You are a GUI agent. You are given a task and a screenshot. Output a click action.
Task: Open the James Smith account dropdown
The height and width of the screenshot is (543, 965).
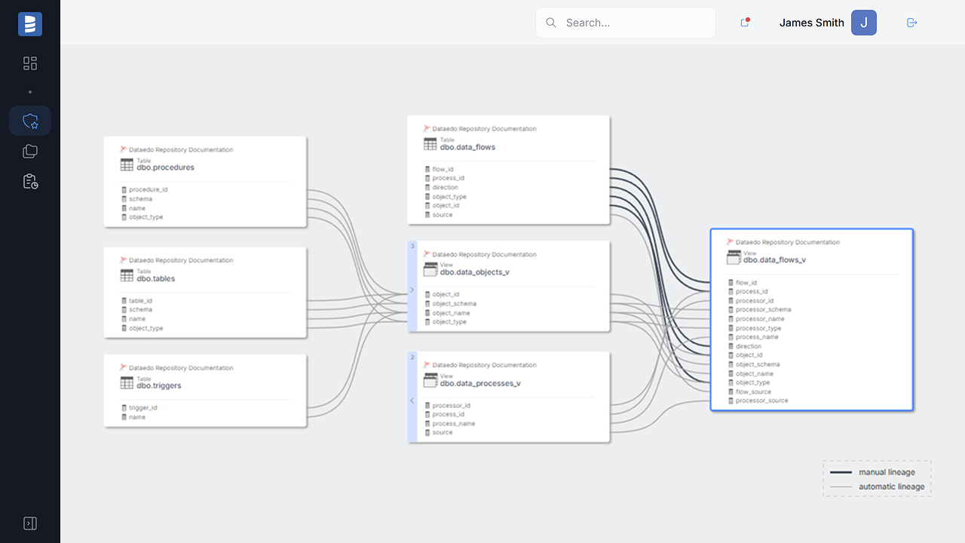click(811, 23)
